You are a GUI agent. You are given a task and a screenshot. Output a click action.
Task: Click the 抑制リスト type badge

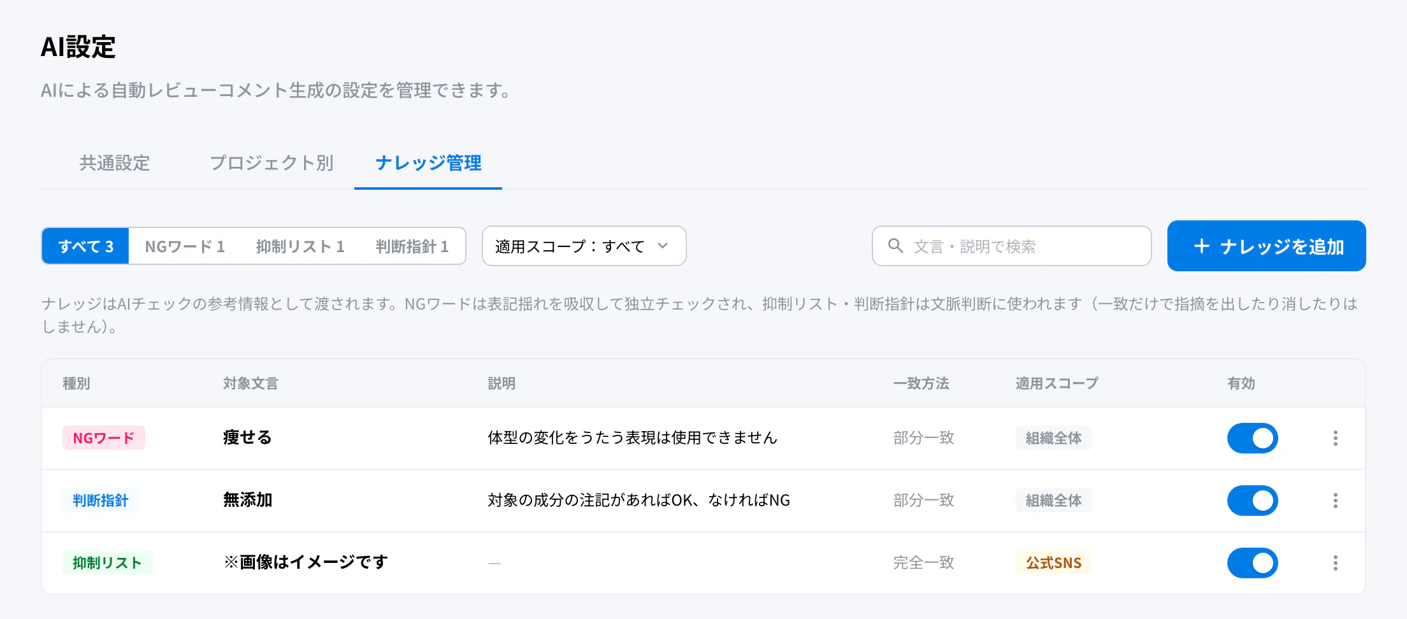click(x=107, y=563)
